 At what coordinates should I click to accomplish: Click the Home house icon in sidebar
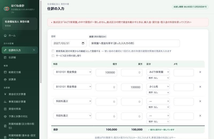(x=5, y=36)
